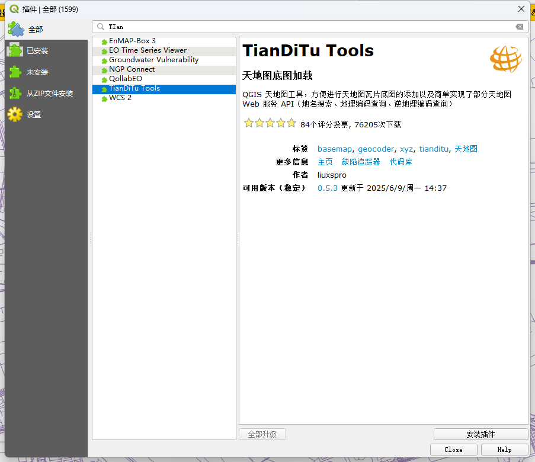
Task: Clear the search field using the X icon
Action: pos(520,27)
